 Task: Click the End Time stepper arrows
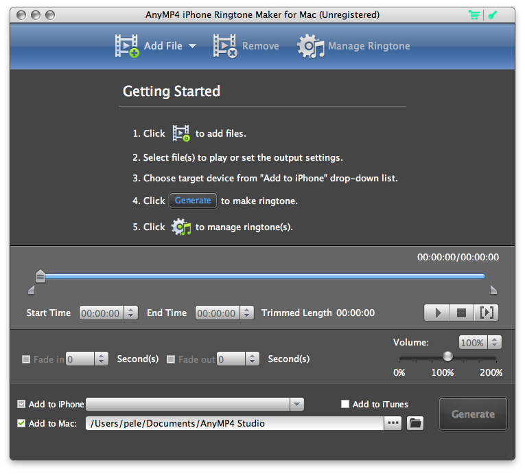point(247,313)
